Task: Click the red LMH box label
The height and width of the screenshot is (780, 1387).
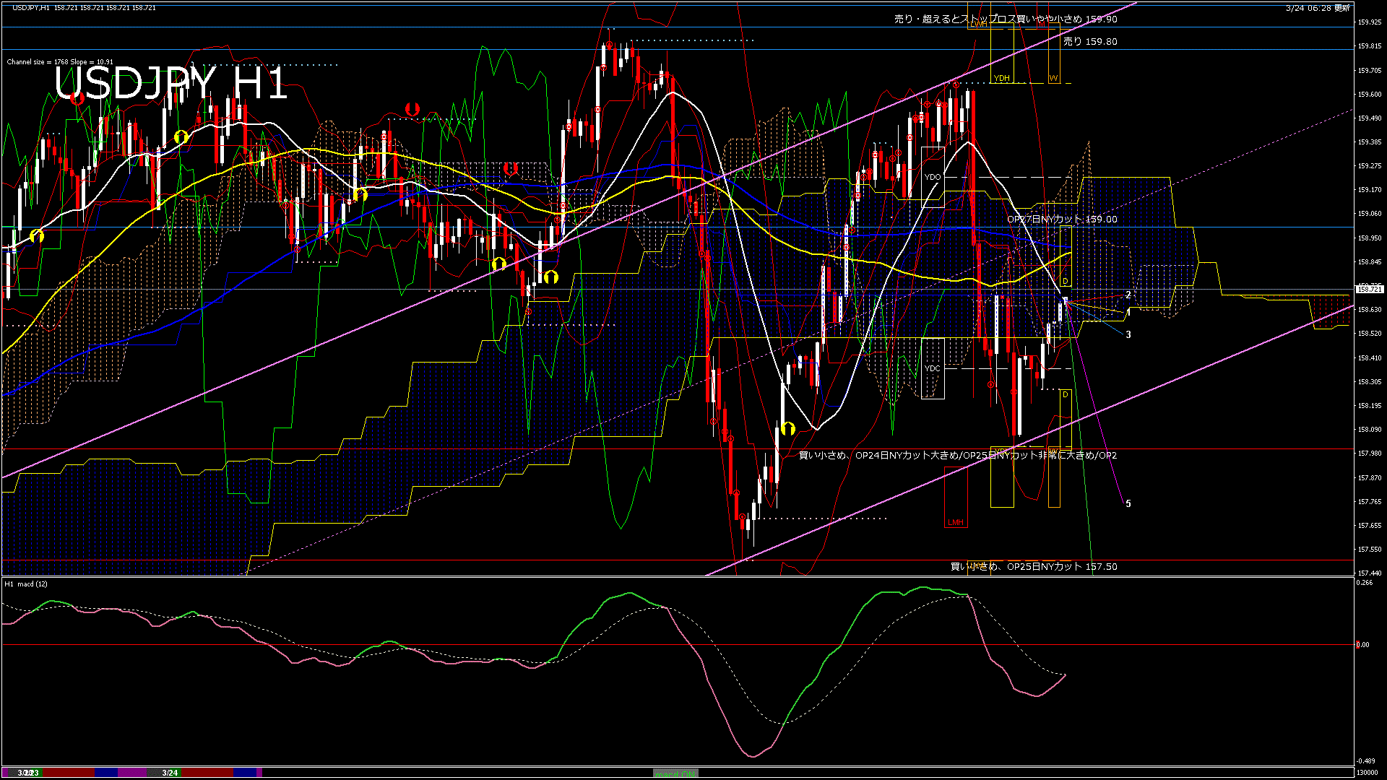Action: [955, 522]
